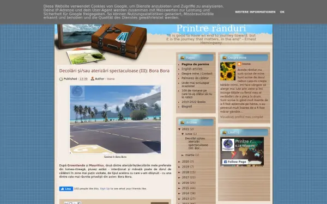The height and width of the screenshot is (204, 327).
Task: Click the suitcase header image
Action: pos(119,41)
